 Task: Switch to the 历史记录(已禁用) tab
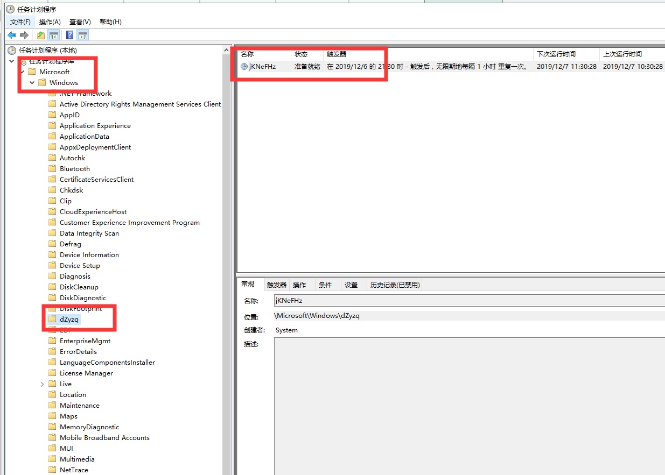395,285
